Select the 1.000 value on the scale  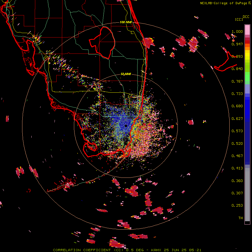[237, 31]
